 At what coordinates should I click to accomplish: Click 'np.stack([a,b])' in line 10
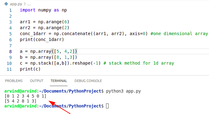50,63
